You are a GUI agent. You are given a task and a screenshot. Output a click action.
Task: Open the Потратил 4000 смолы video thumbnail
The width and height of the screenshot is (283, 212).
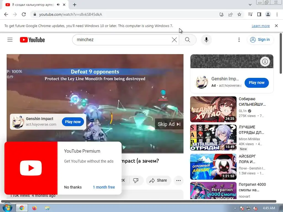213,190
